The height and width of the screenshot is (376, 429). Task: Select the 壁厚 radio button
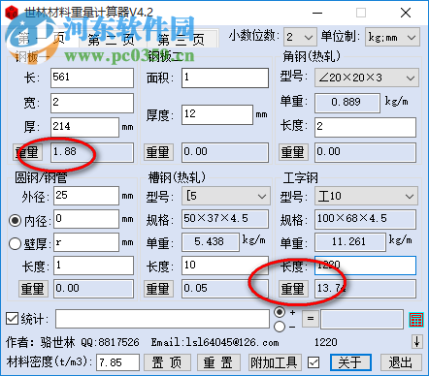(15, 243)
